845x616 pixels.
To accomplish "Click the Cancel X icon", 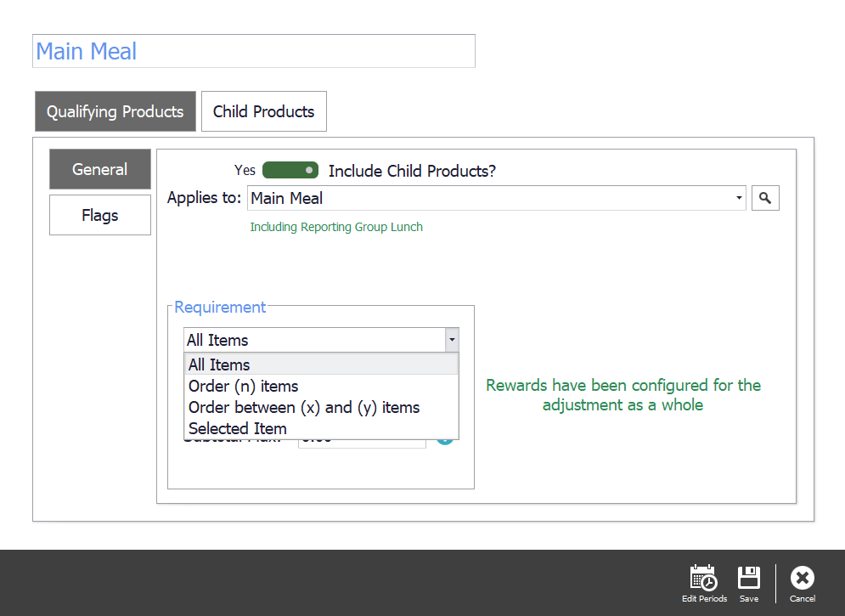I will (803, 578).
